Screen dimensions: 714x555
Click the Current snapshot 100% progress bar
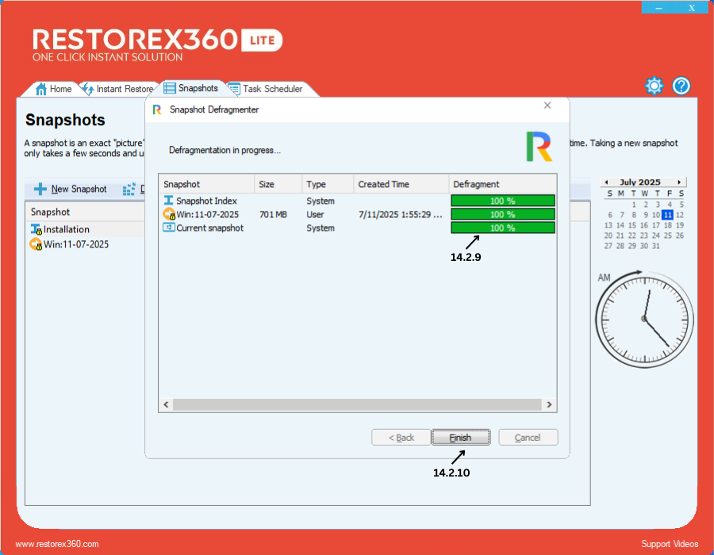[502, 228]
